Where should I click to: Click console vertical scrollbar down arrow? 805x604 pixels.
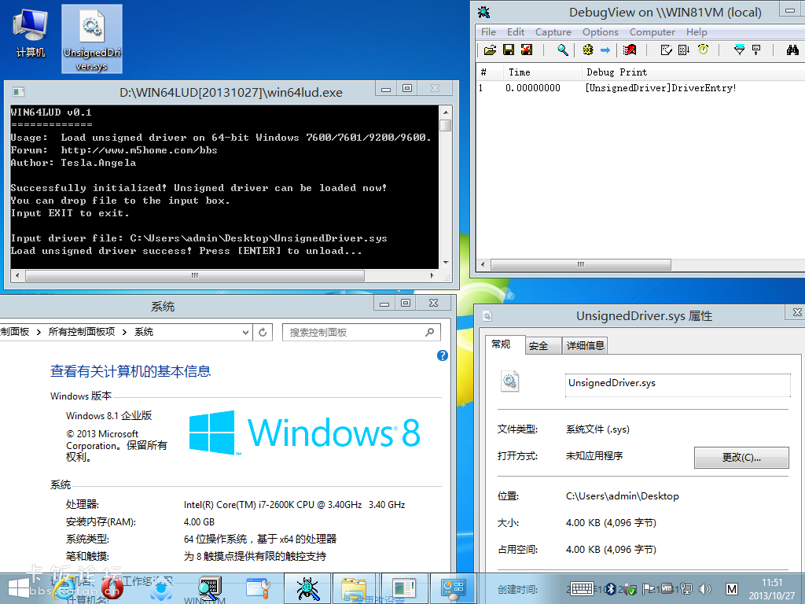445,263
